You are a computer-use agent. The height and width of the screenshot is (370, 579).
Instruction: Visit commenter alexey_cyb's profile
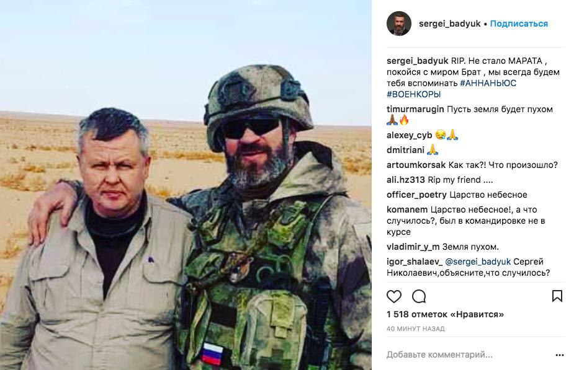(x=409, y=135)
